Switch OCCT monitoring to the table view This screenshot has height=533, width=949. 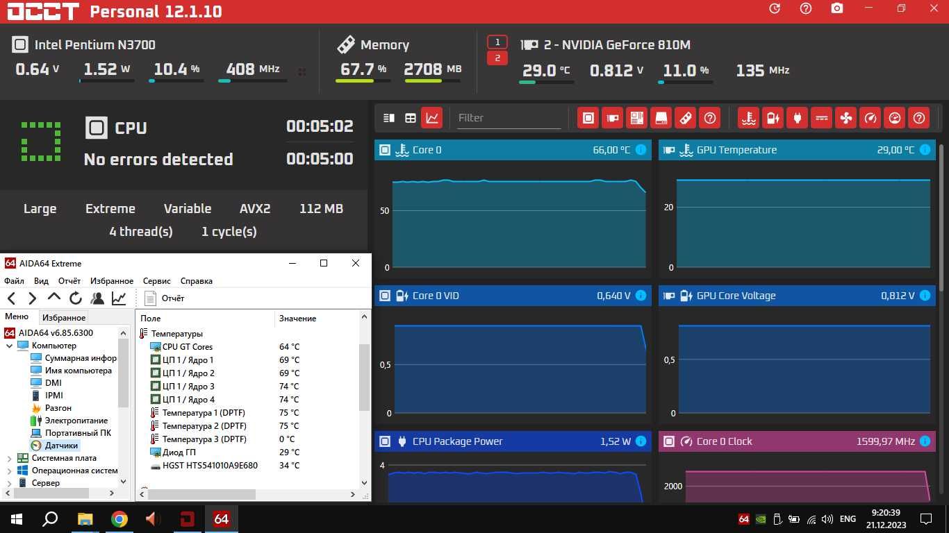click(x=411, y=118)
